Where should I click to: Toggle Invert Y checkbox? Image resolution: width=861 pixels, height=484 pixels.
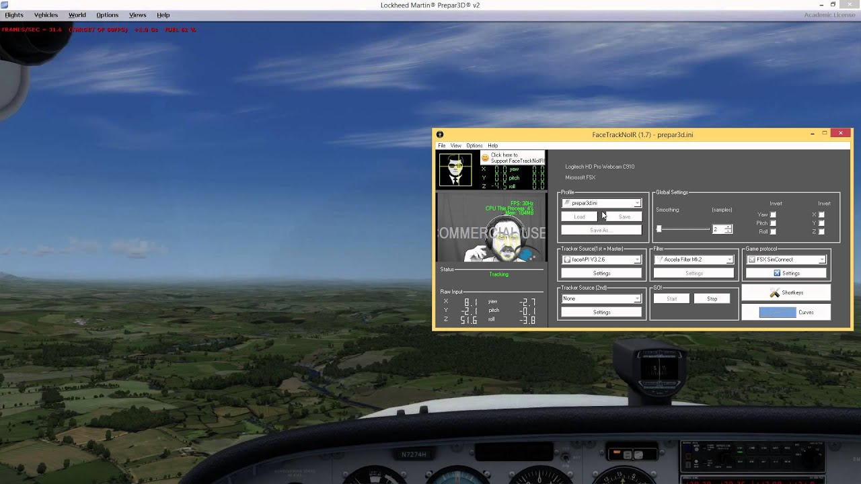coord(821,223)
